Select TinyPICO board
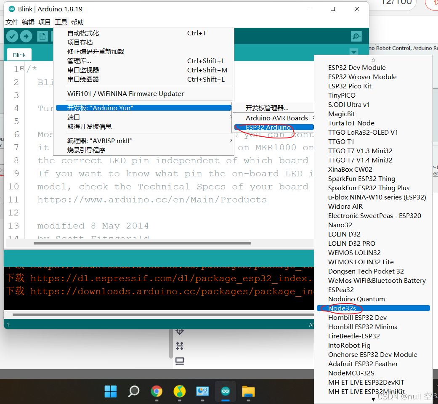The width and height of the screenshot is (438, 404). tap(373, 95)
